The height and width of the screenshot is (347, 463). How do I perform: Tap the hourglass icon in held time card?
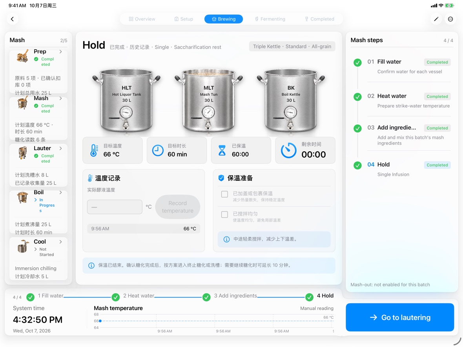click(x=222, y=150)
